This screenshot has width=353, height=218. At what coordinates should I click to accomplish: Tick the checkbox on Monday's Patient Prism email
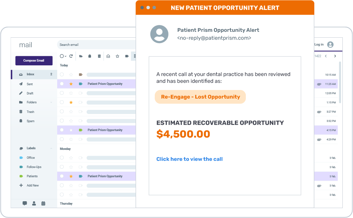[62, 176]
